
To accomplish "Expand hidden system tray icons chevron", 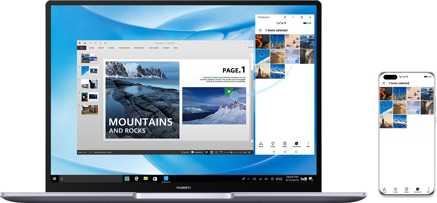I will point(249,179).
